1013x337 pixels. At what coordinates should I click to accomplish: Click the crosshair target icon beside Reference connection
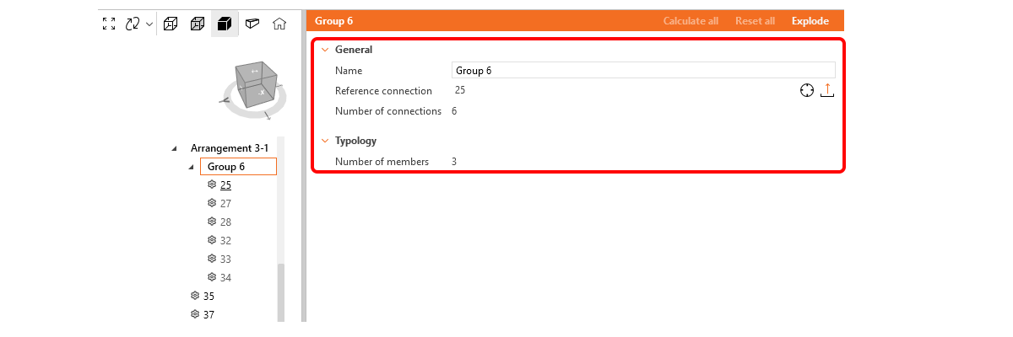806,91
